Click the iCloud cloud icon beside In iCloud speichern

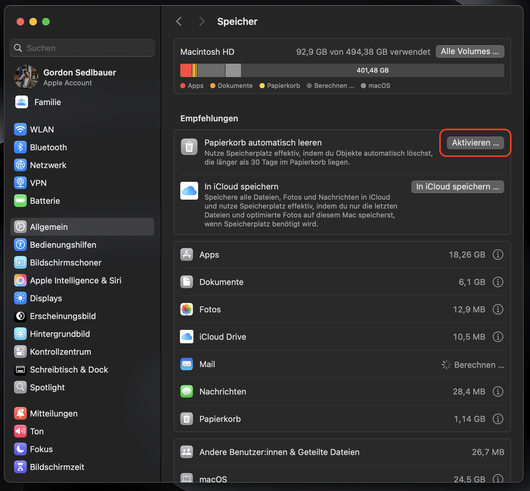(189, 190)
